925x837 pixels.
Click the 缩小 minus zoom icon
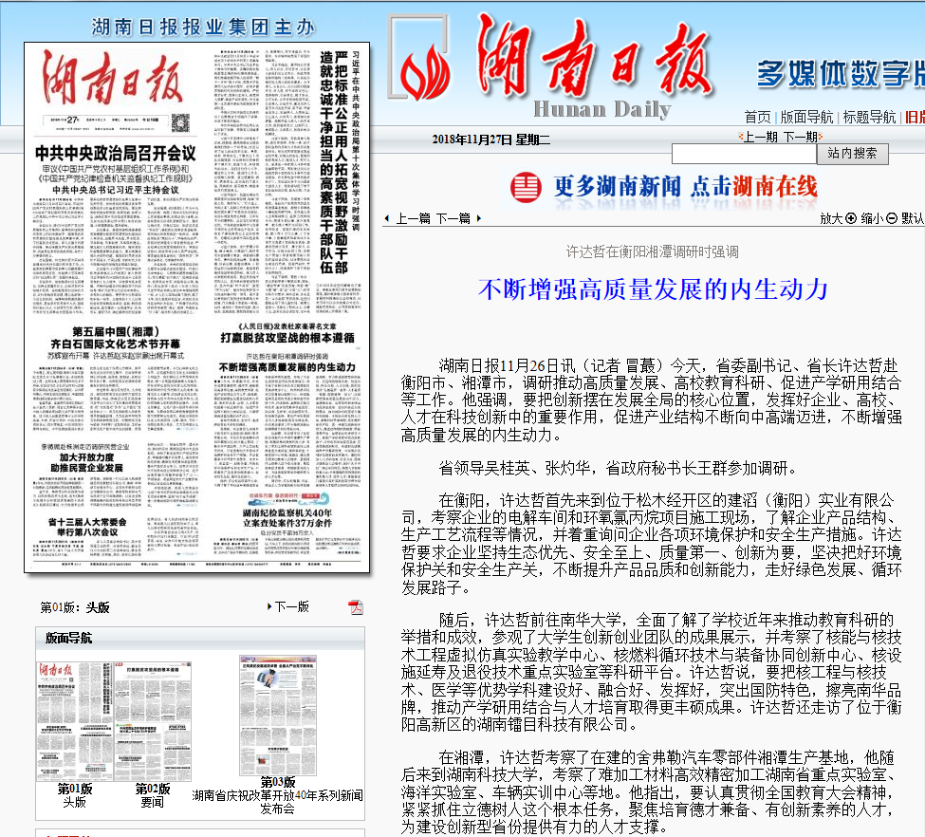pyautogui.click(x=892, y=218)
